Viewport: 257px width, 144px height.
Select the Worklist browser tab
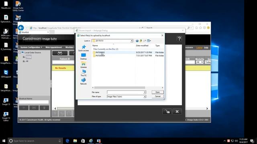pos(34,32)
